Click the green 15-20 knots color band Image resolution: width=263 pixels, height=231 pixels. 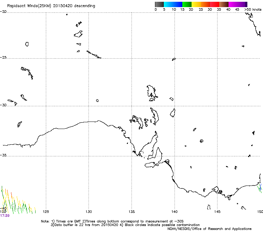[187, 4]
